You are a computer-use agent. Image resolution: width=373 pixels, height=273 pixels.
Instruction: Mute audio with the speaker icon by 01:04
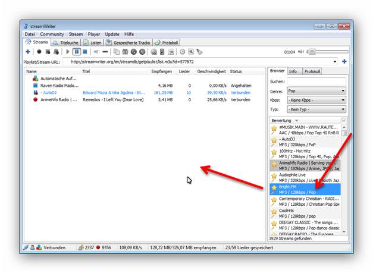pyautogui.click(x=301, y=52)
